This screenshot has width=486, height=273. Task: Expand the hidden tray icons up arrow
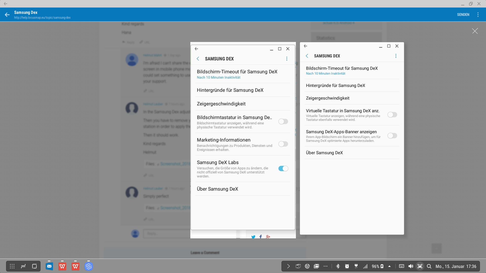point(390,266)
